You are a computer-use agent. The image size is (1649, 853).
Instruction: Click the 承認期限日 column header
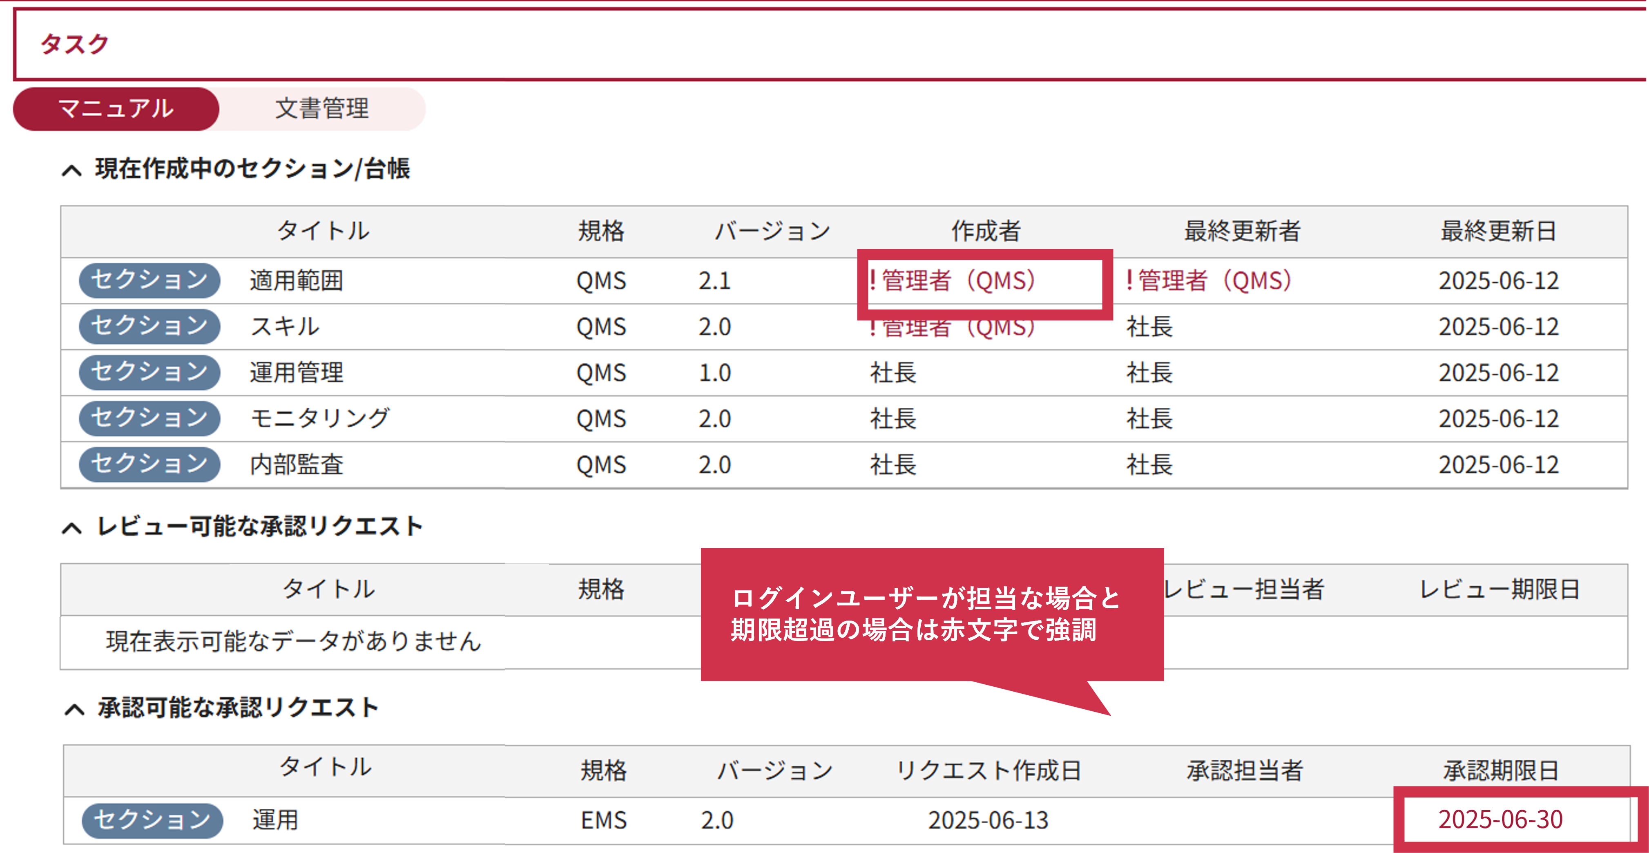(1500, 770)
